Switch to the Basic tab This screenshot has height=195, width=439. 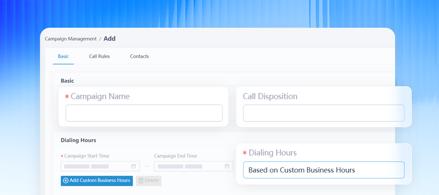[x=63, y=56]
